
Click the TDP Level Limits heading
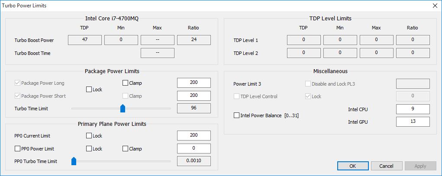click(330, 19)
